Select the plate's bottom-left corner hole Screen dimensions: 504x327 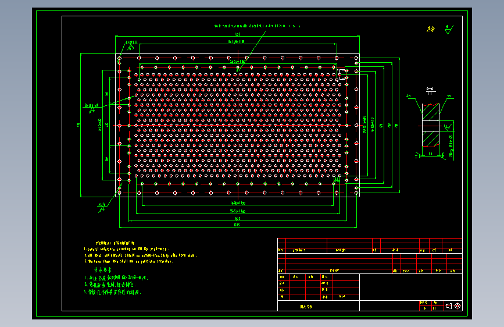[x=119, y=193]
